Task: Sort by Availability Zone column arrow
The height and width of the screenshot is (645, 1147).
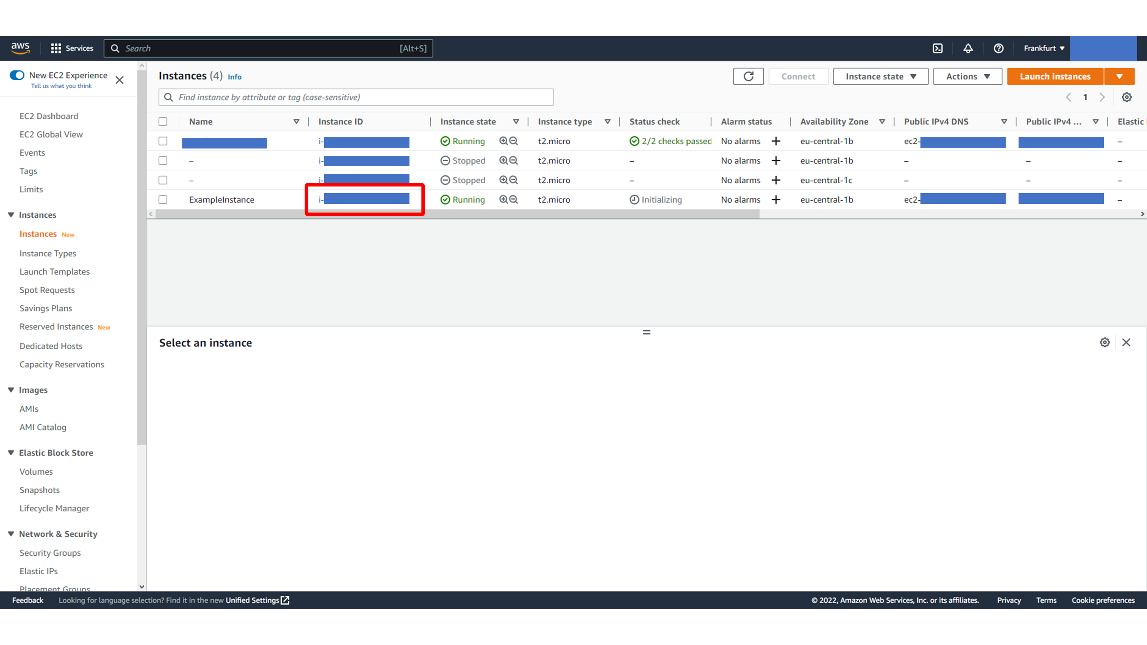Action: click(882, 122)
